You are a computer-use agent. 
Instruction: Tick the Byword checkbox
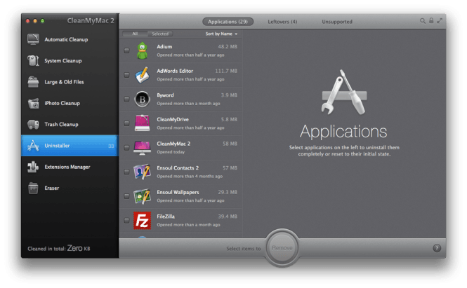pos(126,99)
